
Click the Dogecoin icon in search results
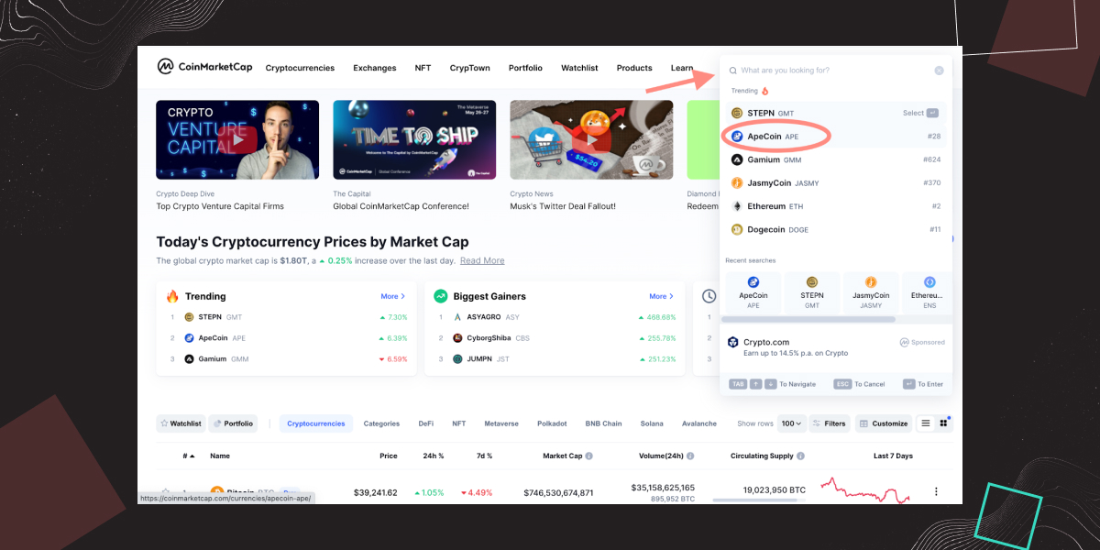737,230
